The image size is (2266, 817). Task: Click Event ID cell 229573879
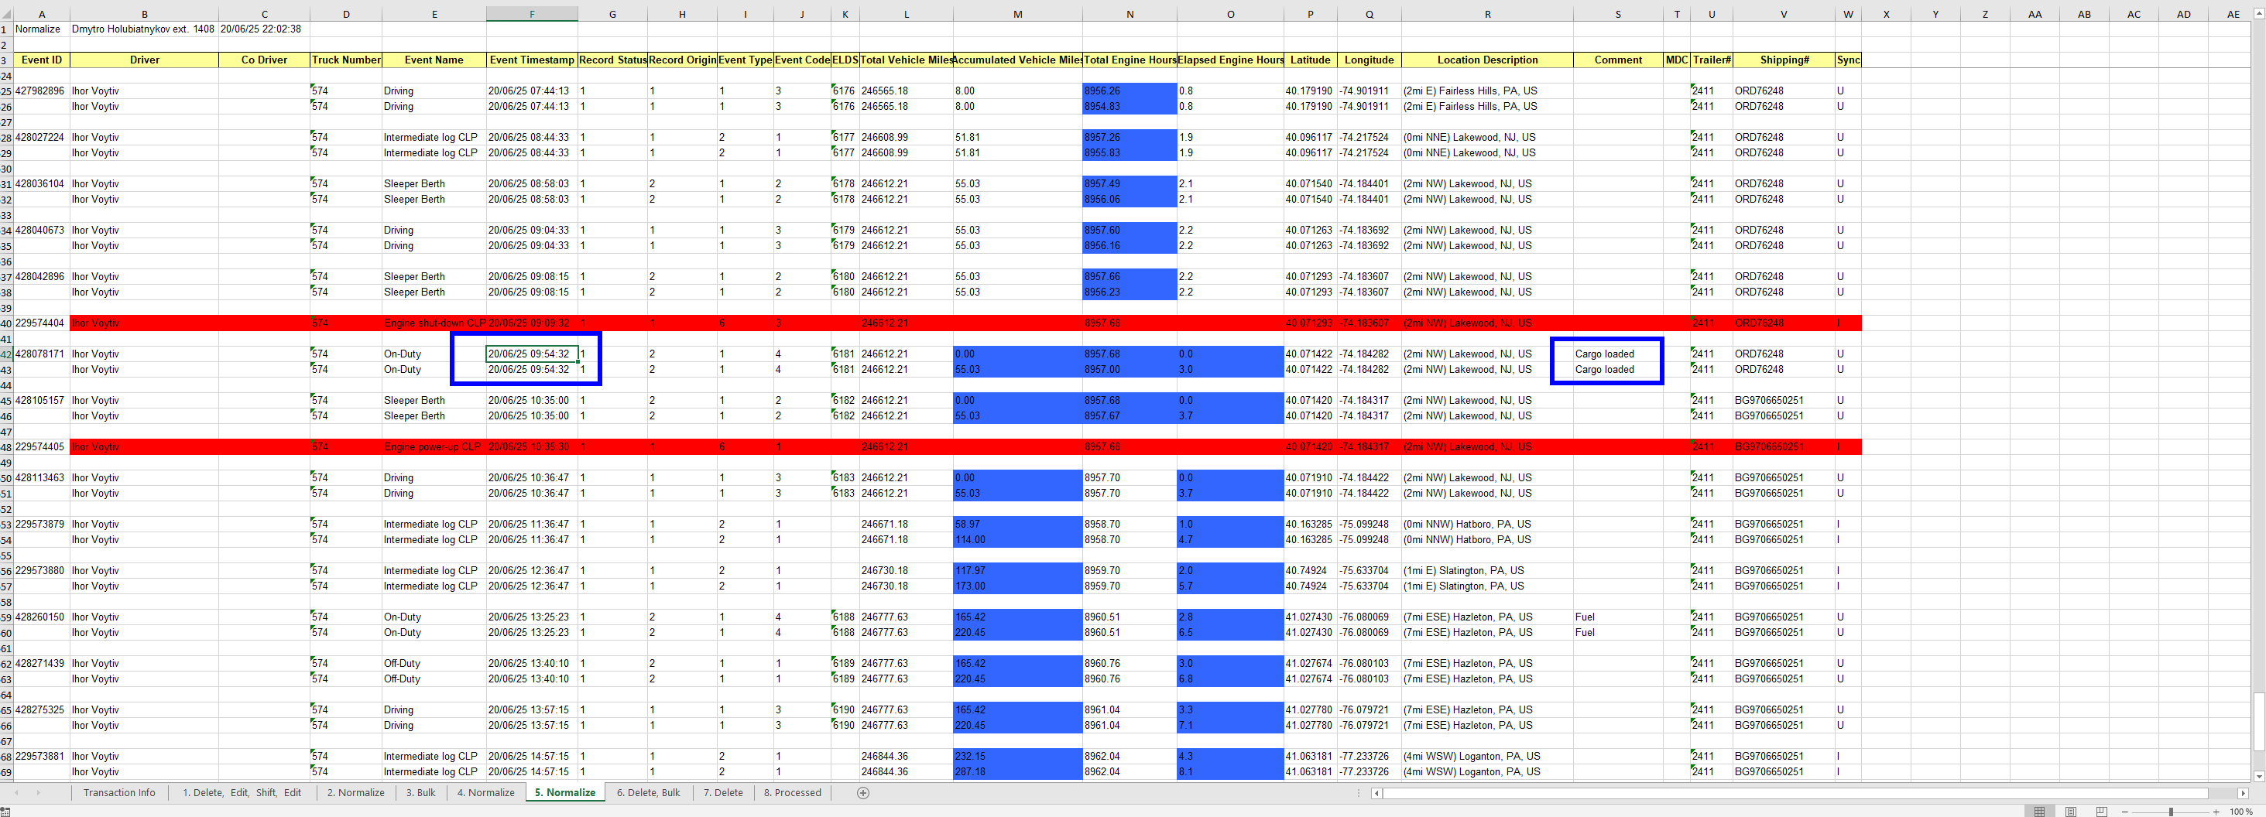click(x=41, y=524)
